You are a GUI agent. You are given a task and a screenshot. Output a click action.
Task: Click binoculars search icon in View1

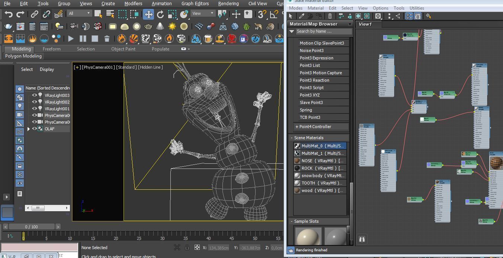(x=362, y=239)
